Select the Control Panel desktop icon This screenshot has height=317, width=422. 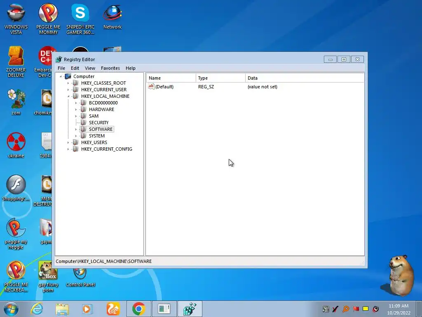click(x=80, y=278)
